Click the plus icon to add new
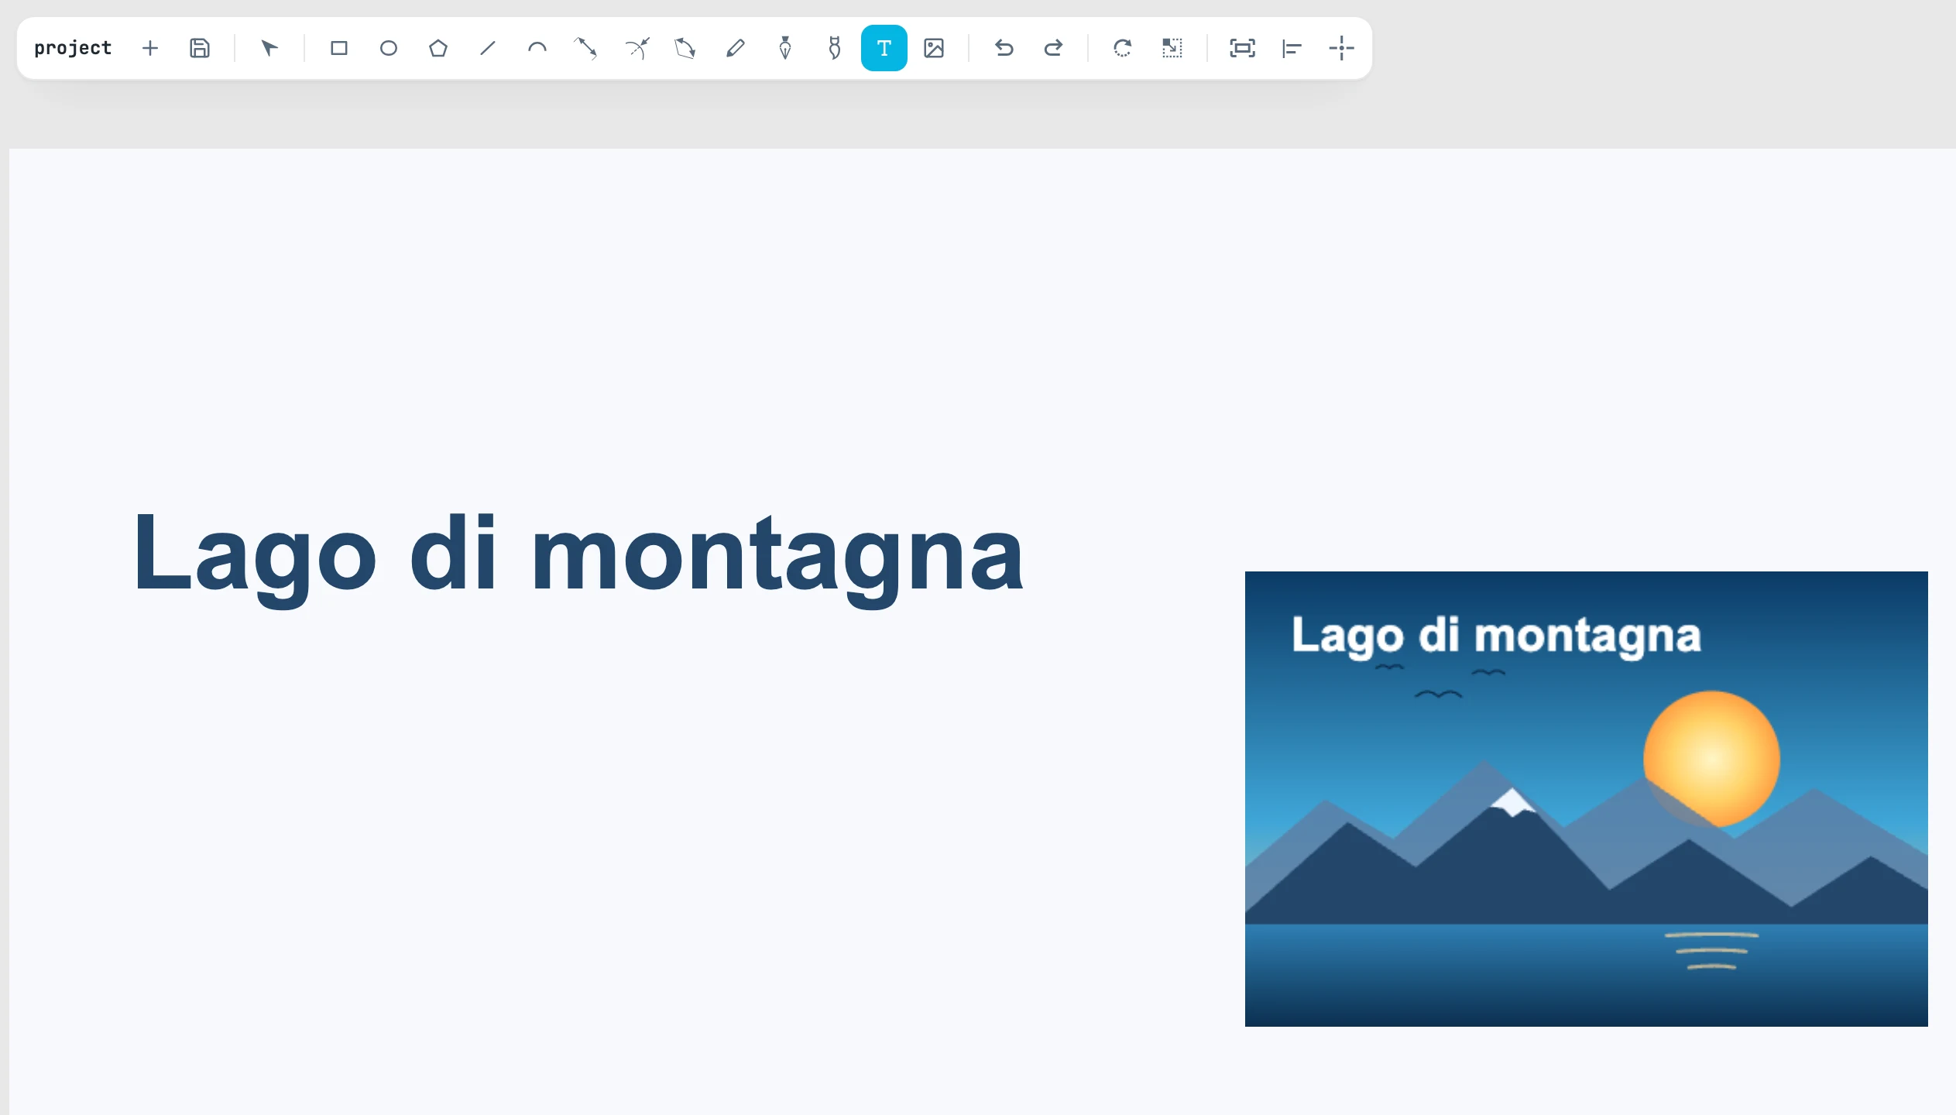 tap(150, 48)
